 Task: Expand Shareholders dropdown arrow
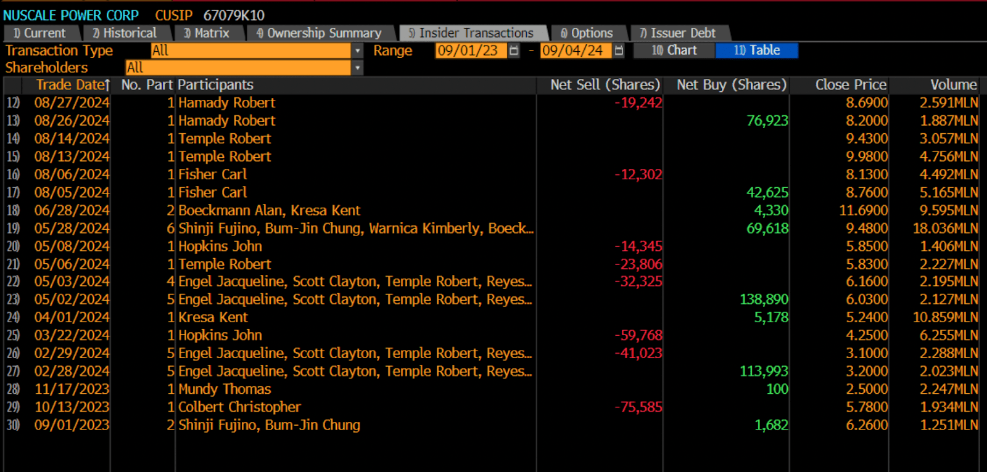coord(357,68)
